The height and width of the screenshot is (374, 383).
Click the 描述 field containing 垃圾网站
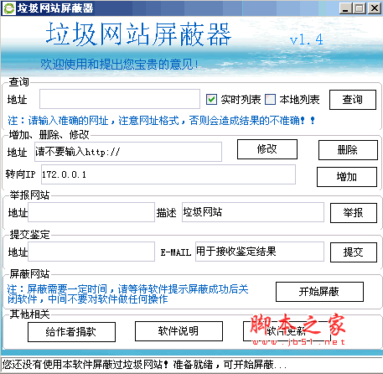[x=253, y=212]
